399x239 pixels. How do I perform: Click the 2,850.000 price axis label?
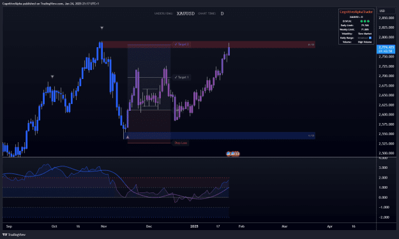pos(386,18)
